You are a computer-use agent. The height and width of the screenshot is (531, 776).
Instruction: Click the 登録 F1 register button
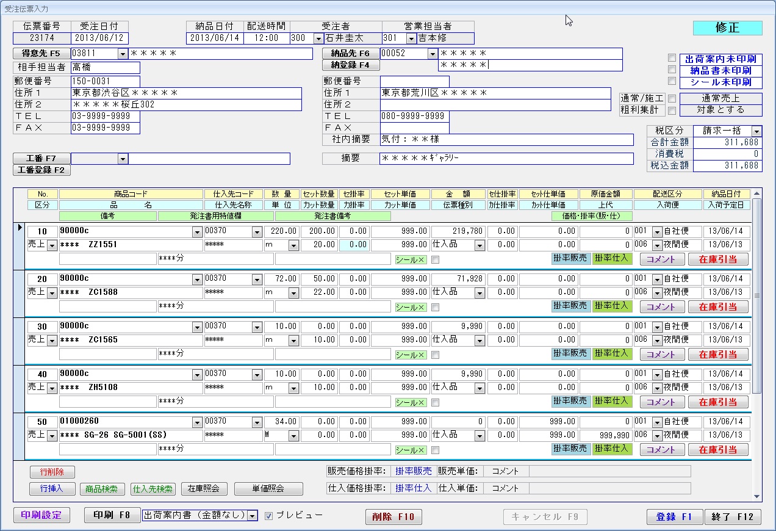[x=674, y=516]
